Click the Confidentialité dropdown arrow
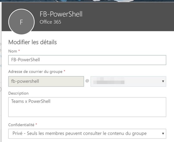The height and width of the screenshot is (142, 174). (163, 134)
